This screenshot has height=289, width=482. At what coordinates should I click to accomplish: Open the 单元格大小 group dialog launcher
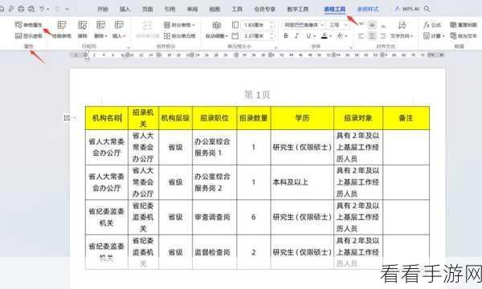276,47
